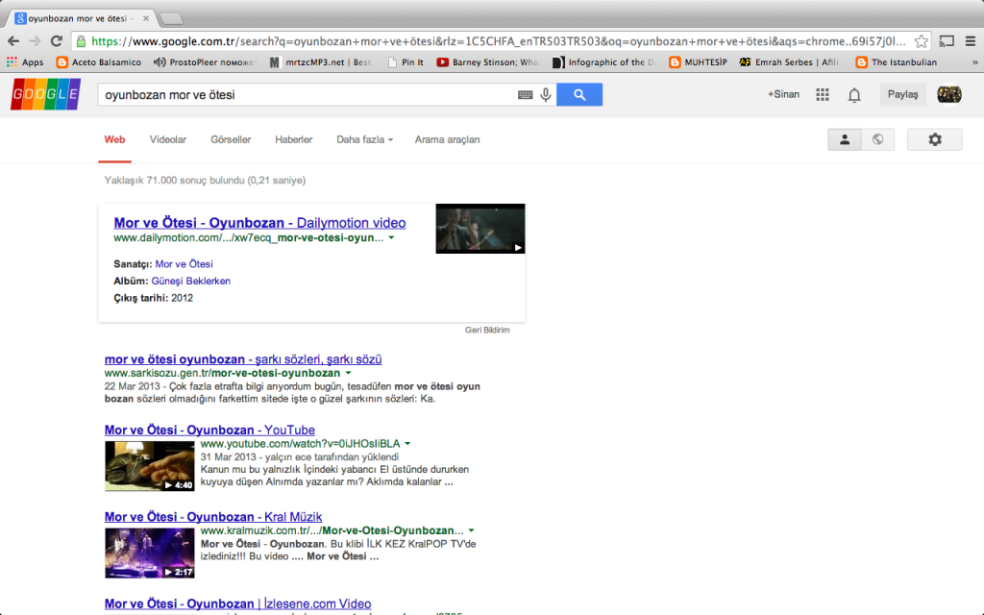
Task: Expand the green arrow beside the Dailymotion URL
Action: point(391,238)
